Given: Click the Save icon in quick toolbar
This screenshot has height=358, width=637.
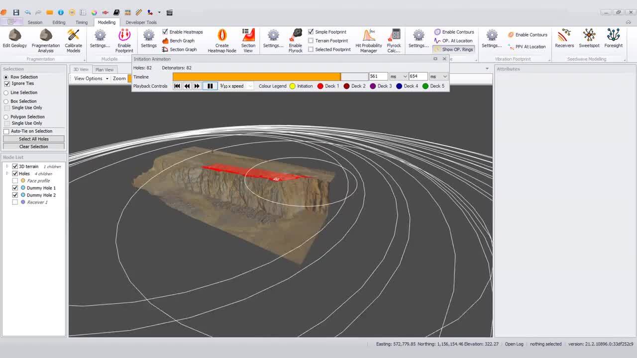Looking at the screenshot, I should [16, 12].
